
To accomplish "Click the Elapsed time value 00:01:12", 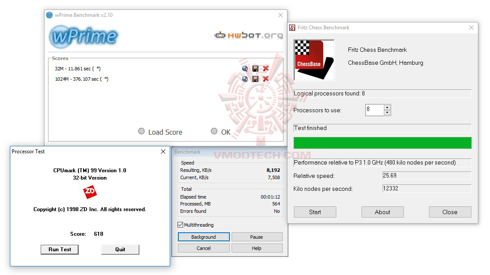I will click(x=271, y=197).
